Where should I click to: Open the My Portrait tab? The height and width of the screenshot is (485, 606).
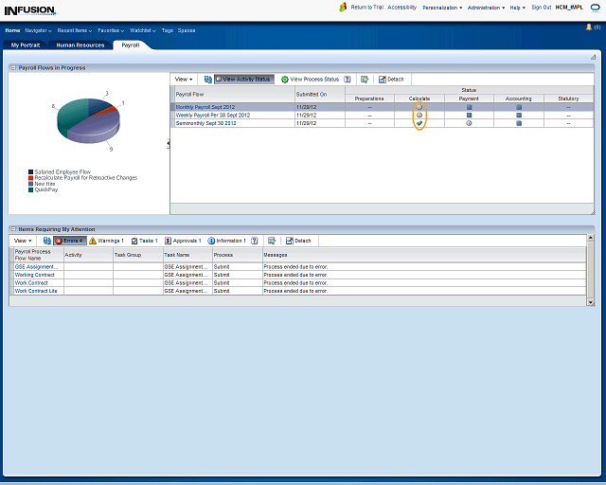point(26,45)
